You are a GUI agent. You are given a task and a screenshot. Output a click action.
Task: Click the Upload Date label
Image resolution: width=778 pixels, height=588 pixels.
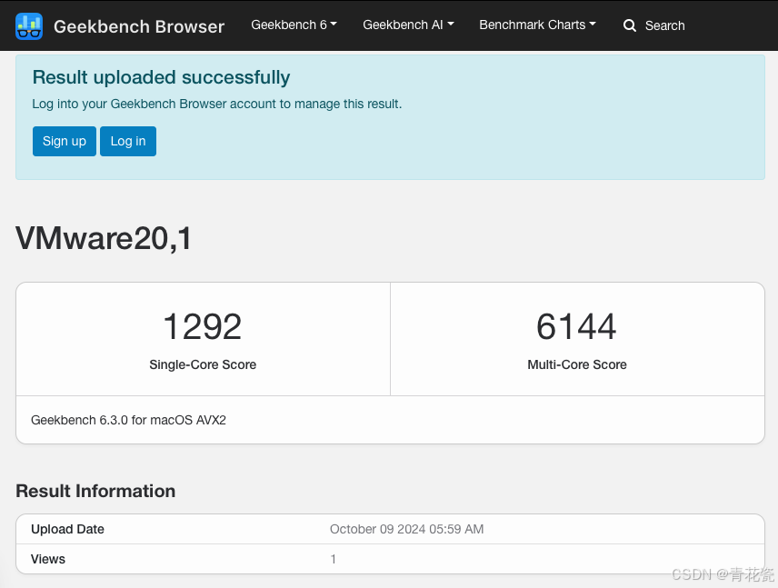67,530
